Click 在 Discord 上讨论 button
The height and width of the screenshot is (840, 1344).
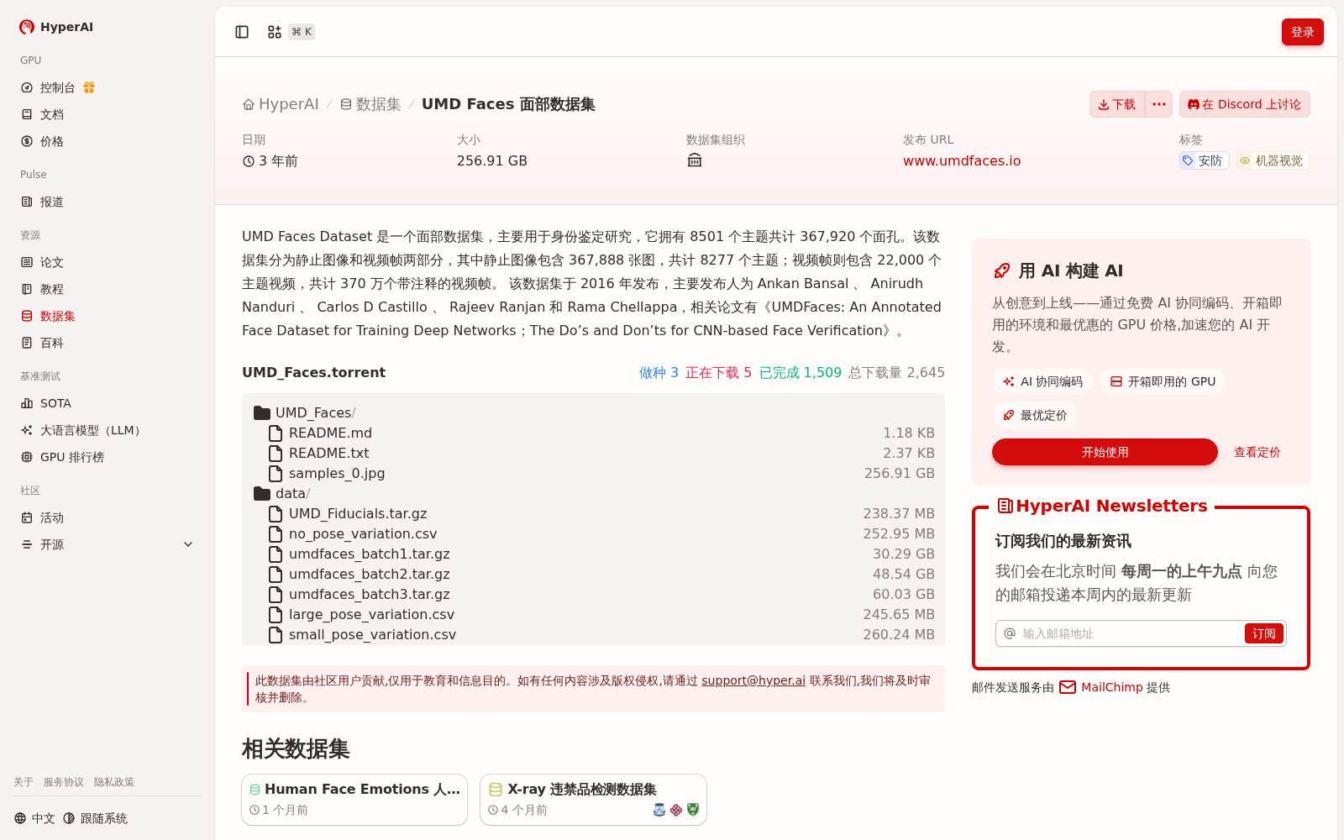click(x=1244, y=104)
